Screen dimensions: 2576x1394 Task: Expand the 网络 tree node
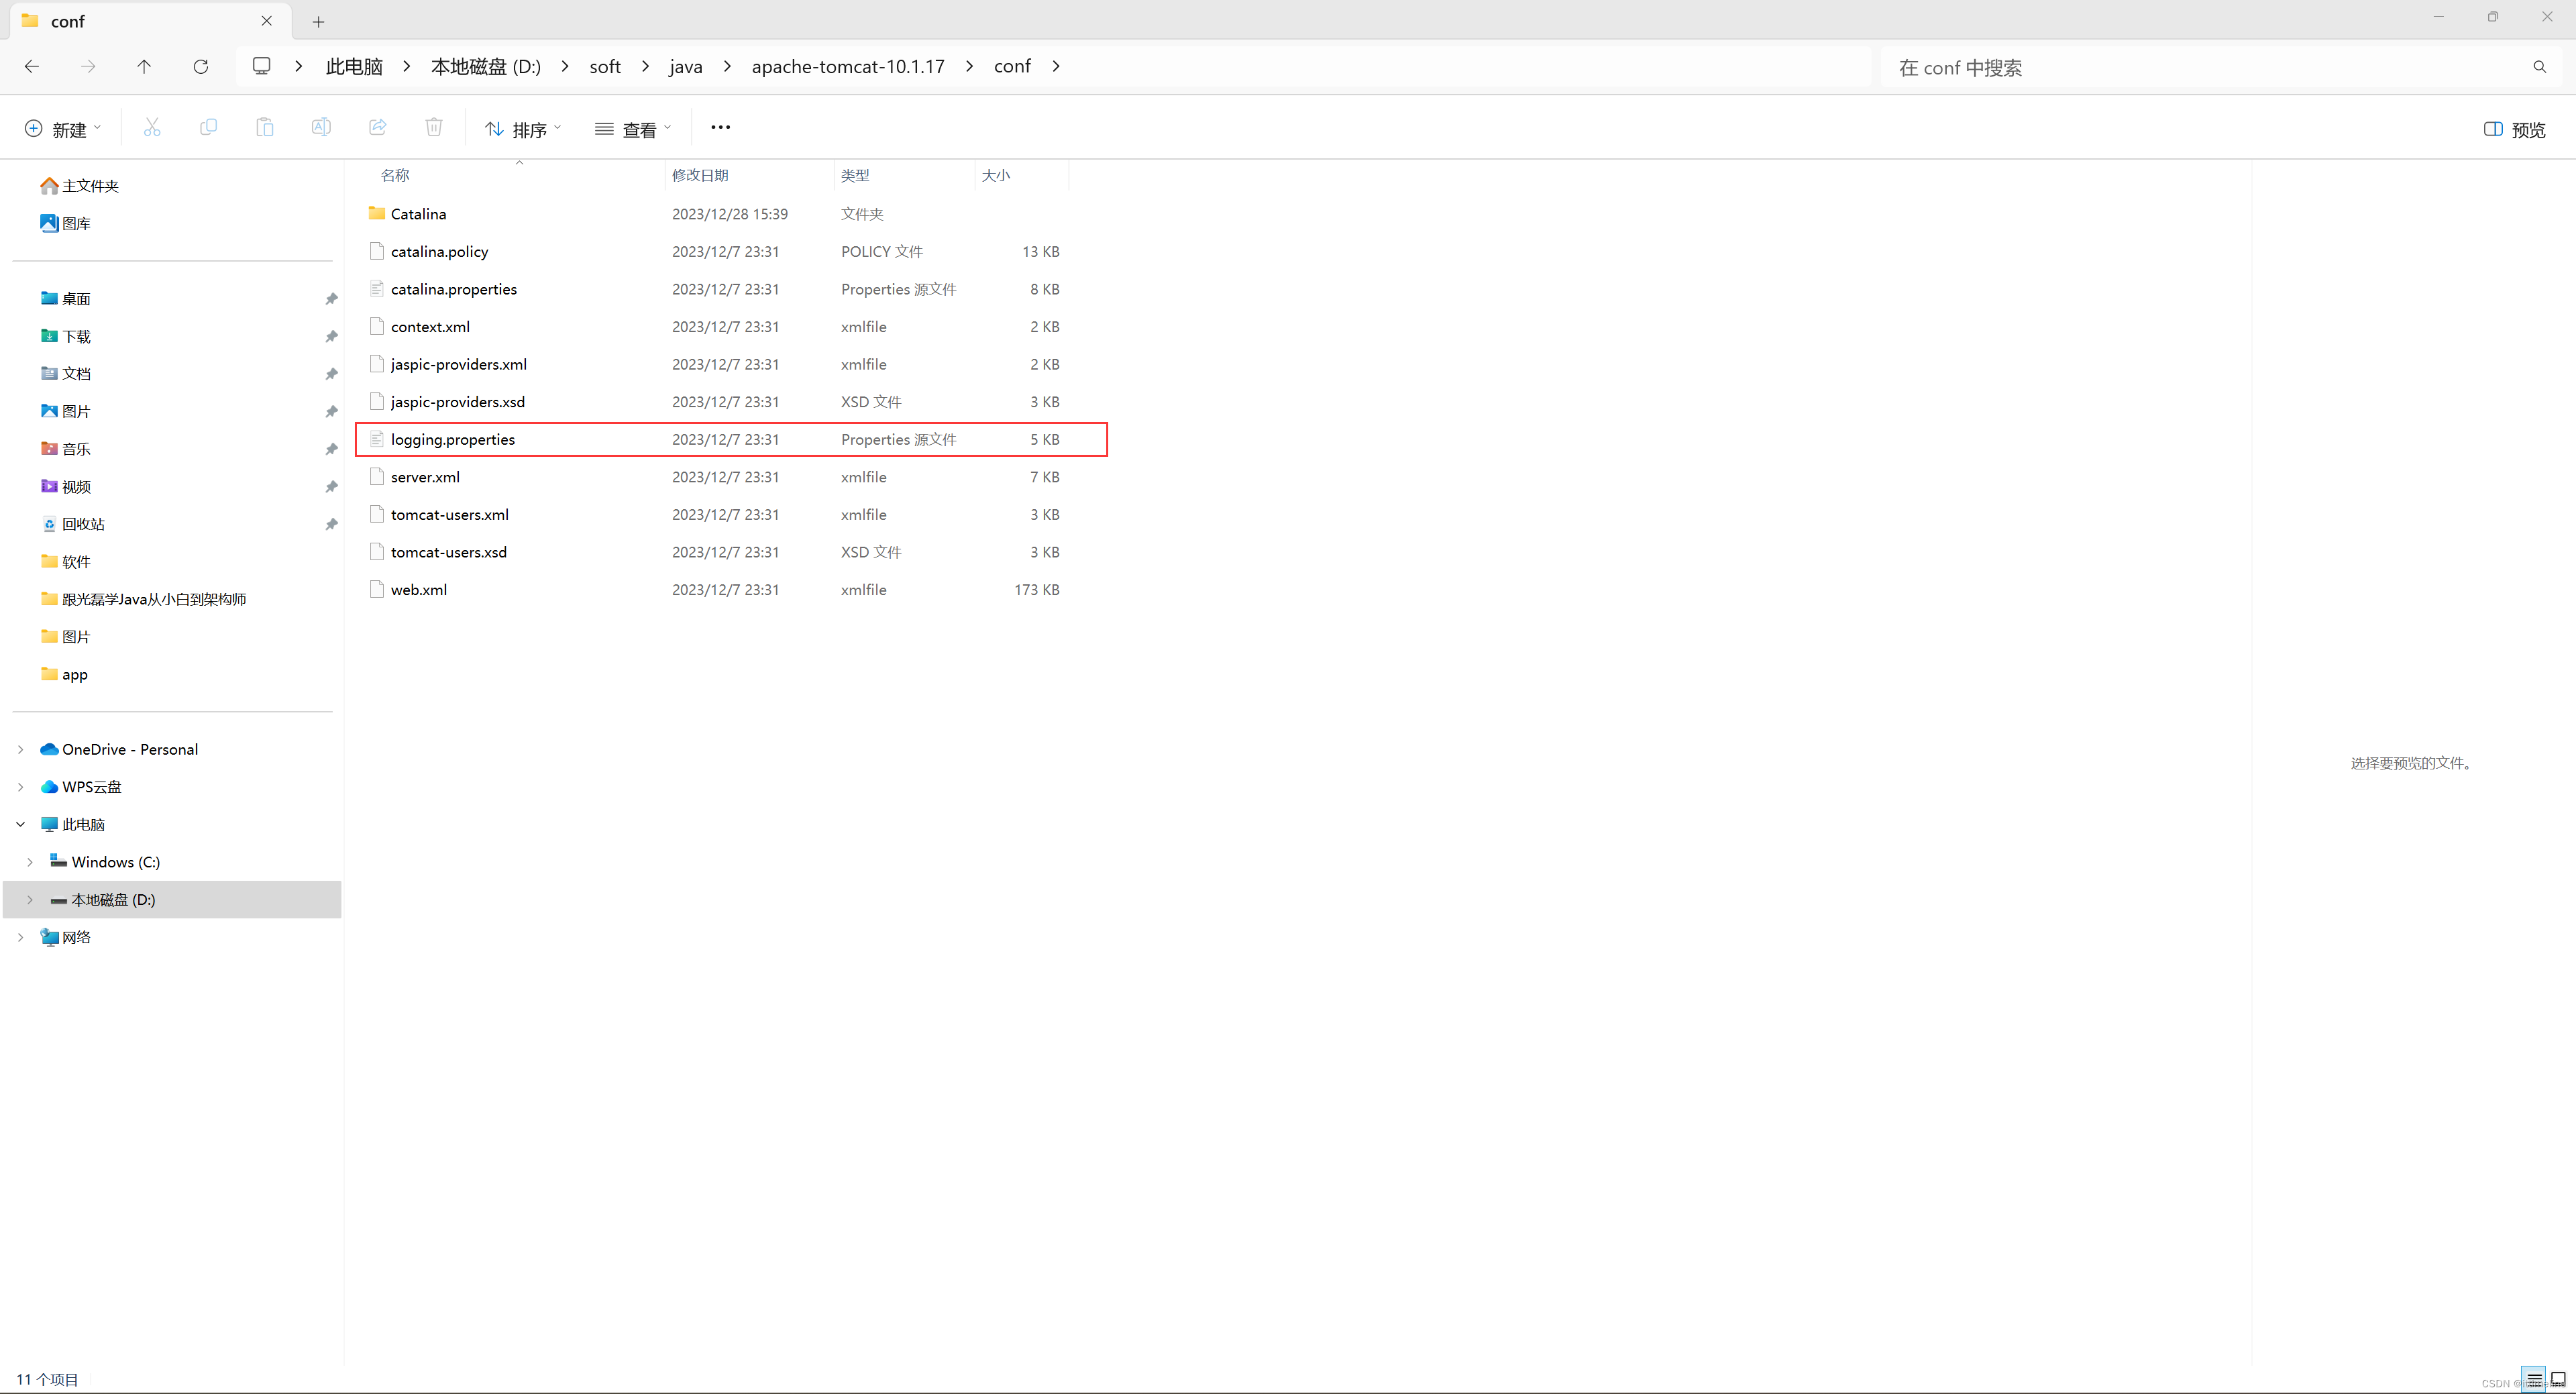20,937
